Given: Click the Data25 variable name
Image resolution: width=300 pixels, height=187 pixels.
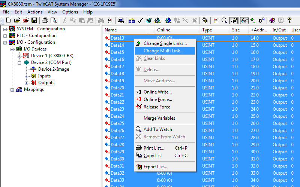Looking at the screenshot, I should pos(117,123).
